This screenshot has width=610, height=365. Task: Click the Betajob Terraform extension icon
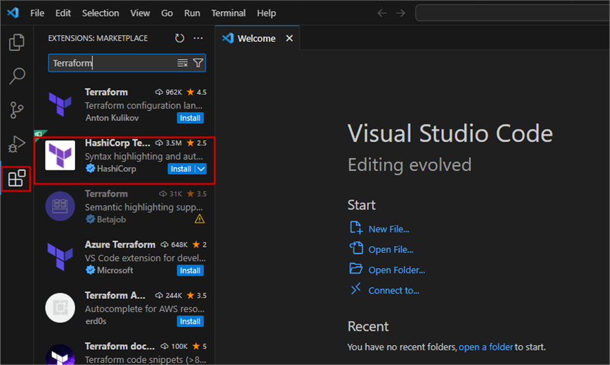tap(60, 206)
